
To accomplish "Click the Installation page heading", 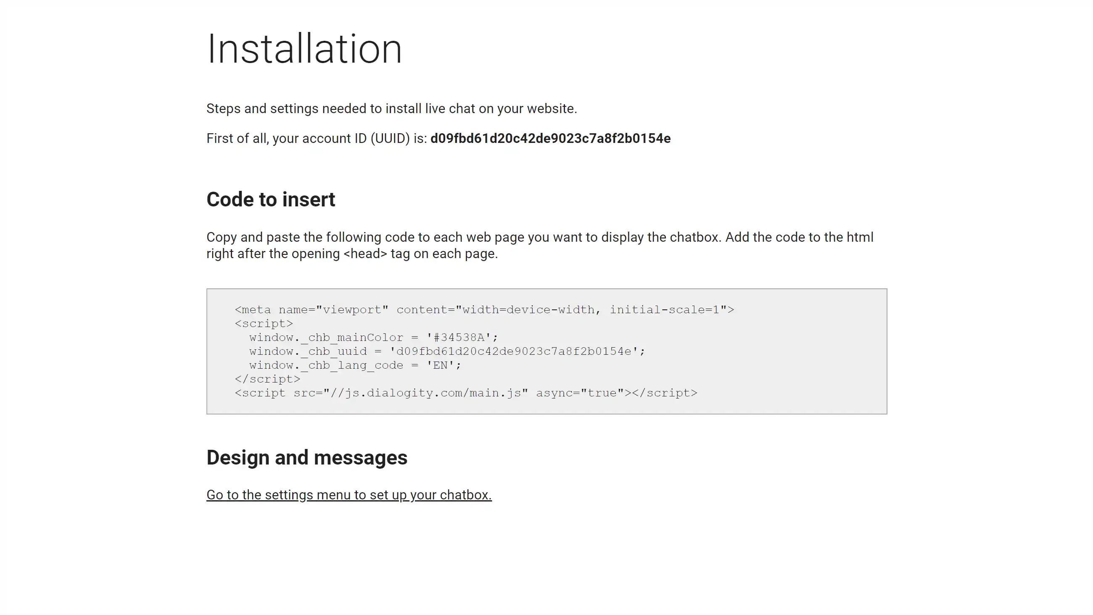I will click(x=304, y=49).
